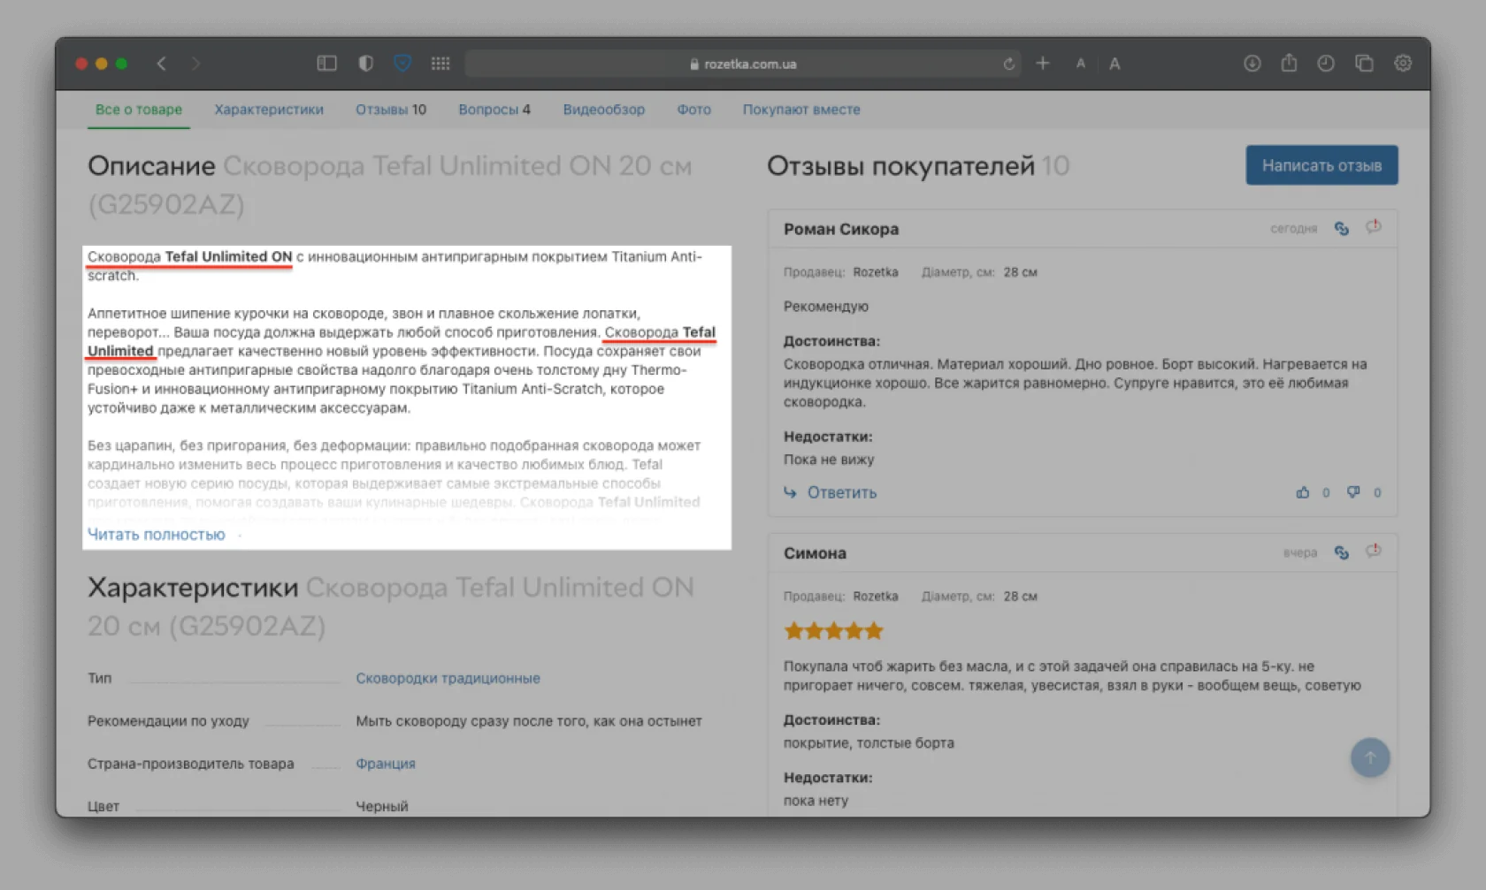Add a new tab with plus icon
Screen dimensions: 1486x890
[x=1043, y=64]
